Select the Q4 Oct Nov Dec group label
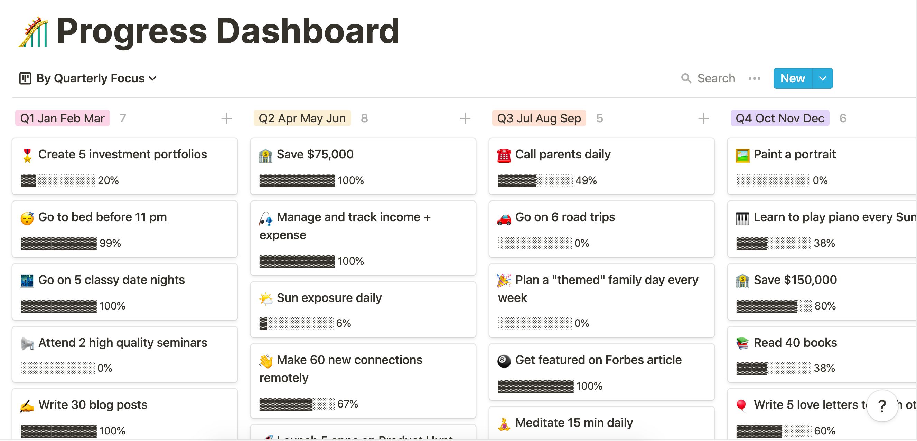This screenshot has height=441, width=917. 779,118
